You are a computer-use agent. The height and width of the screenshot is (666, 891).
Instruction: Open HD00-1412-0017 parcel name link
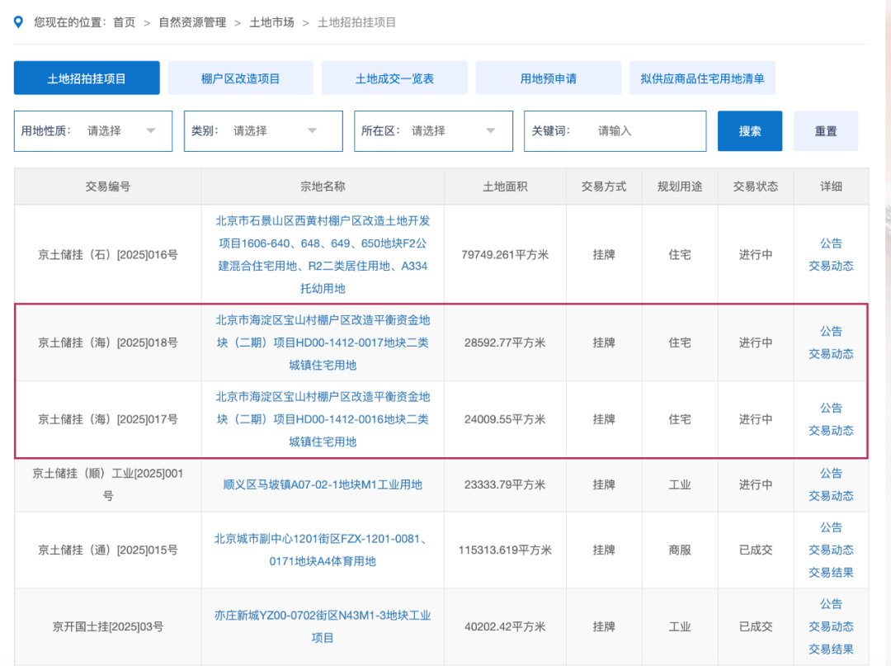(x=323, y=342)
